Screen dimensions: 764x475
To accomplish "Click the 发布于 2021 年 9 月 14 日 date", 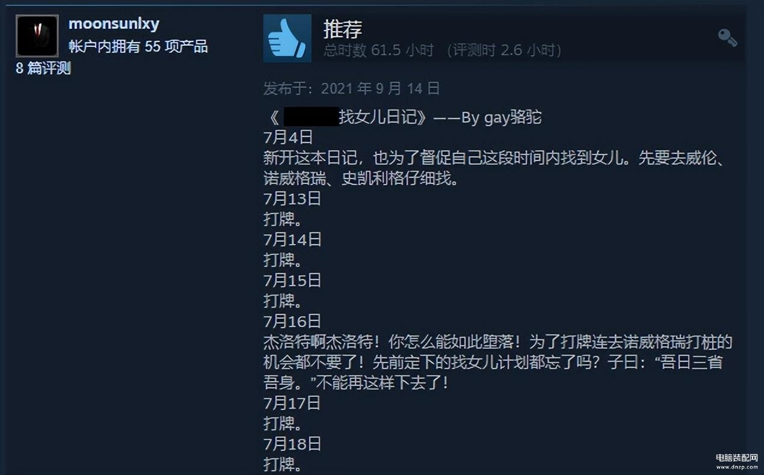I will [352, 89].
